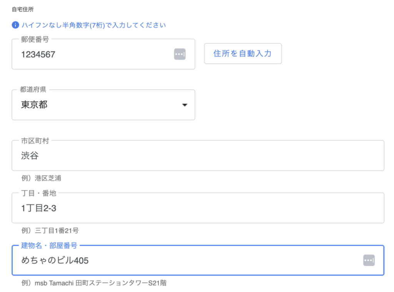Click the 郵便番号 floating label
This screenshot has height=292, width=394.
pos(35,40)
